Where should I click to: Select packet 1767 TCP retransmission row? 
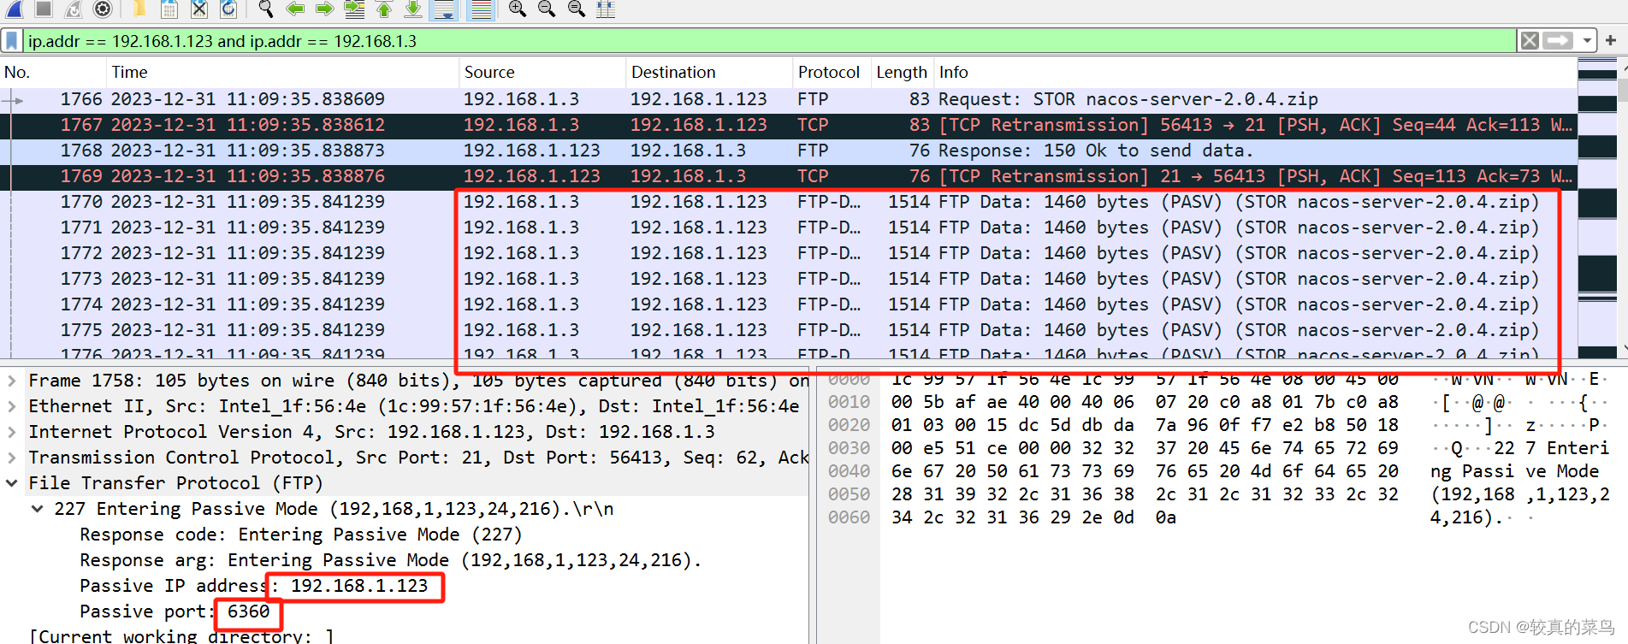[x=788, y=125]
